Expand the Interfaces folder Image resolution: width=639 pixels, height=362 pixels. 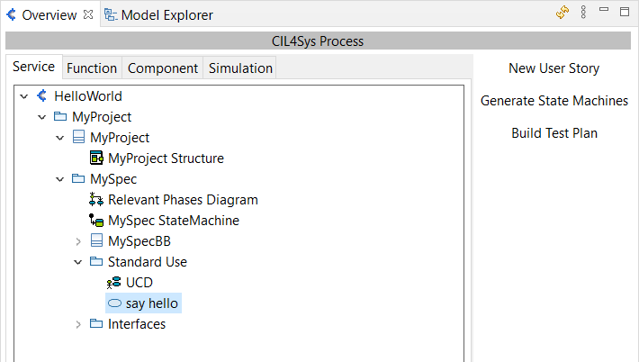78,324
